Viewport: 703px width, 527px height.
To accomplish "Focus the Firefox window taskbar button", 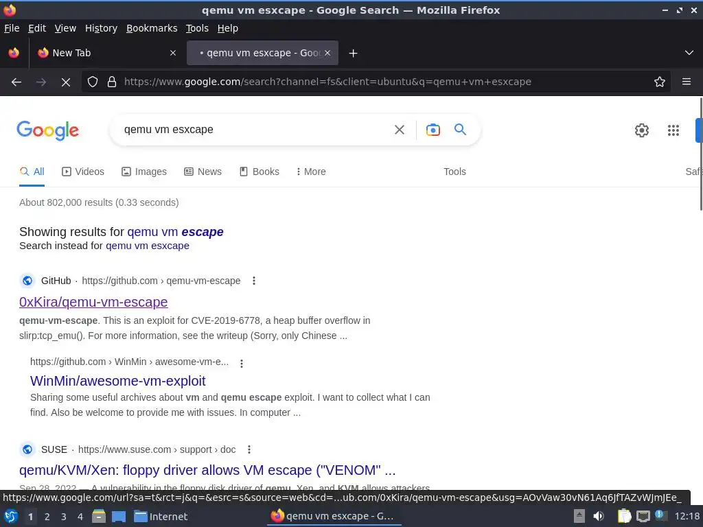I will (334, 517).
